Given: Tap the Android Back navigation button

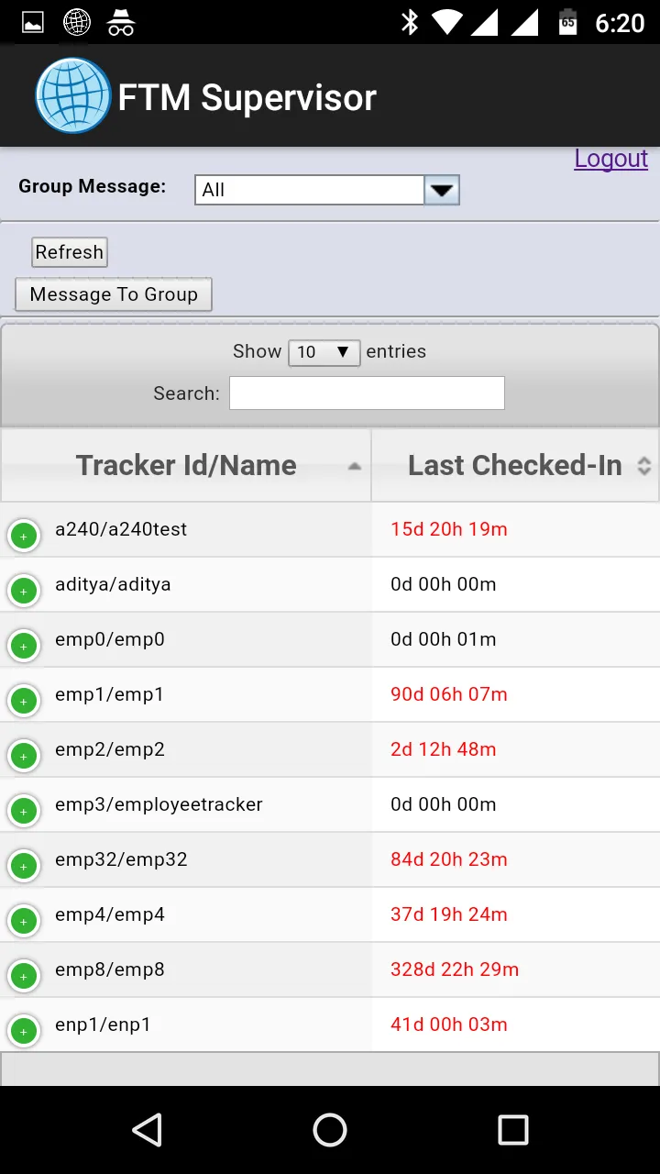Looking at the screenshot, I should pos(147,1130).
